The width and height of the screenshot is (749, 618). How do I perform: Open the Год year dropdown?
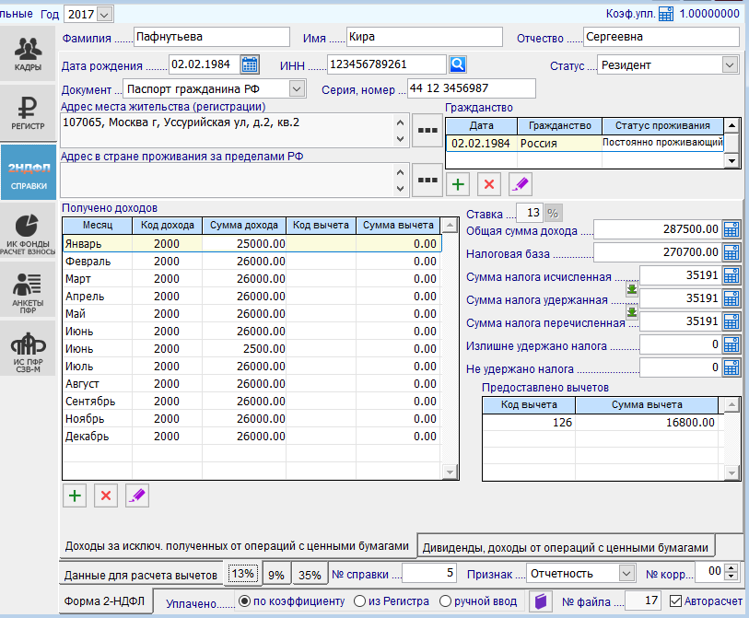coord(104,15)
